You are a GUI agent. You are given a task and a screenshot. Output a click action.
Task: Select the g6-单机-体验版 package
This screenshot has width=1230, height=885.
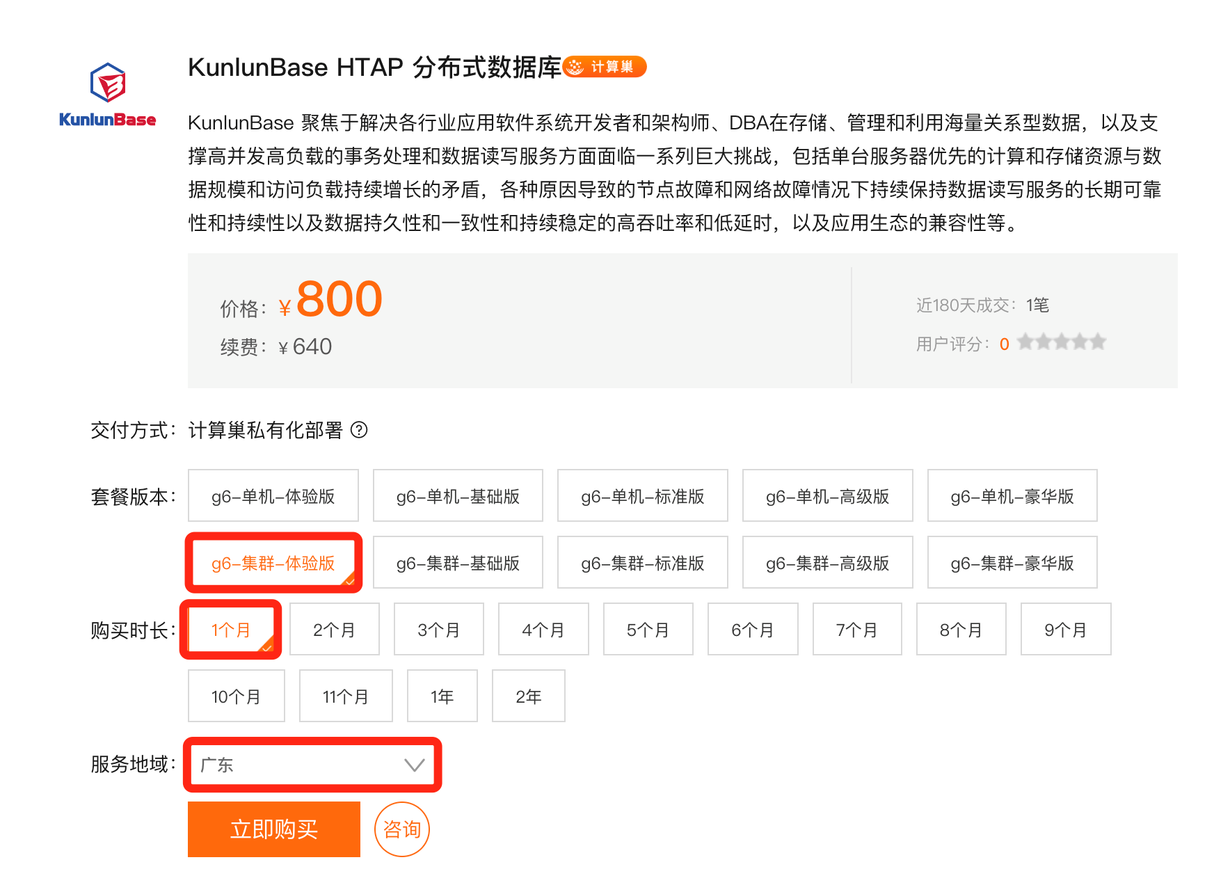pyautogui.click(x=273, y=495)
